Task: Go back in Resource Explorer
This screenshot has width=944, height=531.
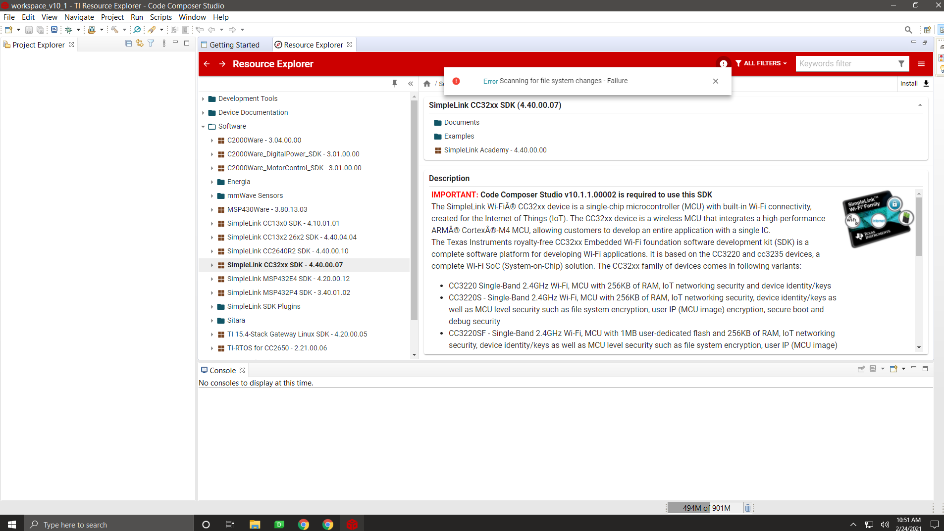Action: 207,64
